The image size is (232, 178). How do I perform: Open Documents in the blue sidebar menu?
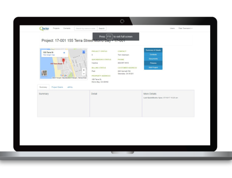(x=153, y=59)
